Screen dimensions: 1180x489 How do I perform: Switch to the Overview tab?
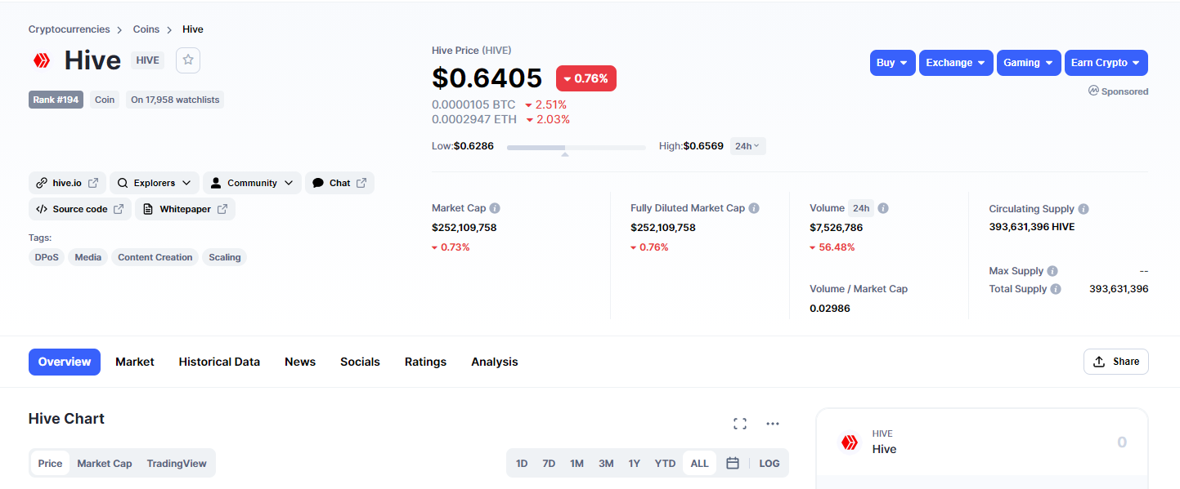click(65, 362)
